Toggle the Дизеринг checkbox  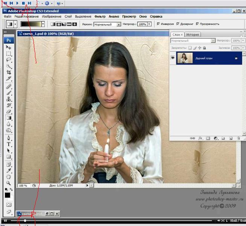pos(178,24)
